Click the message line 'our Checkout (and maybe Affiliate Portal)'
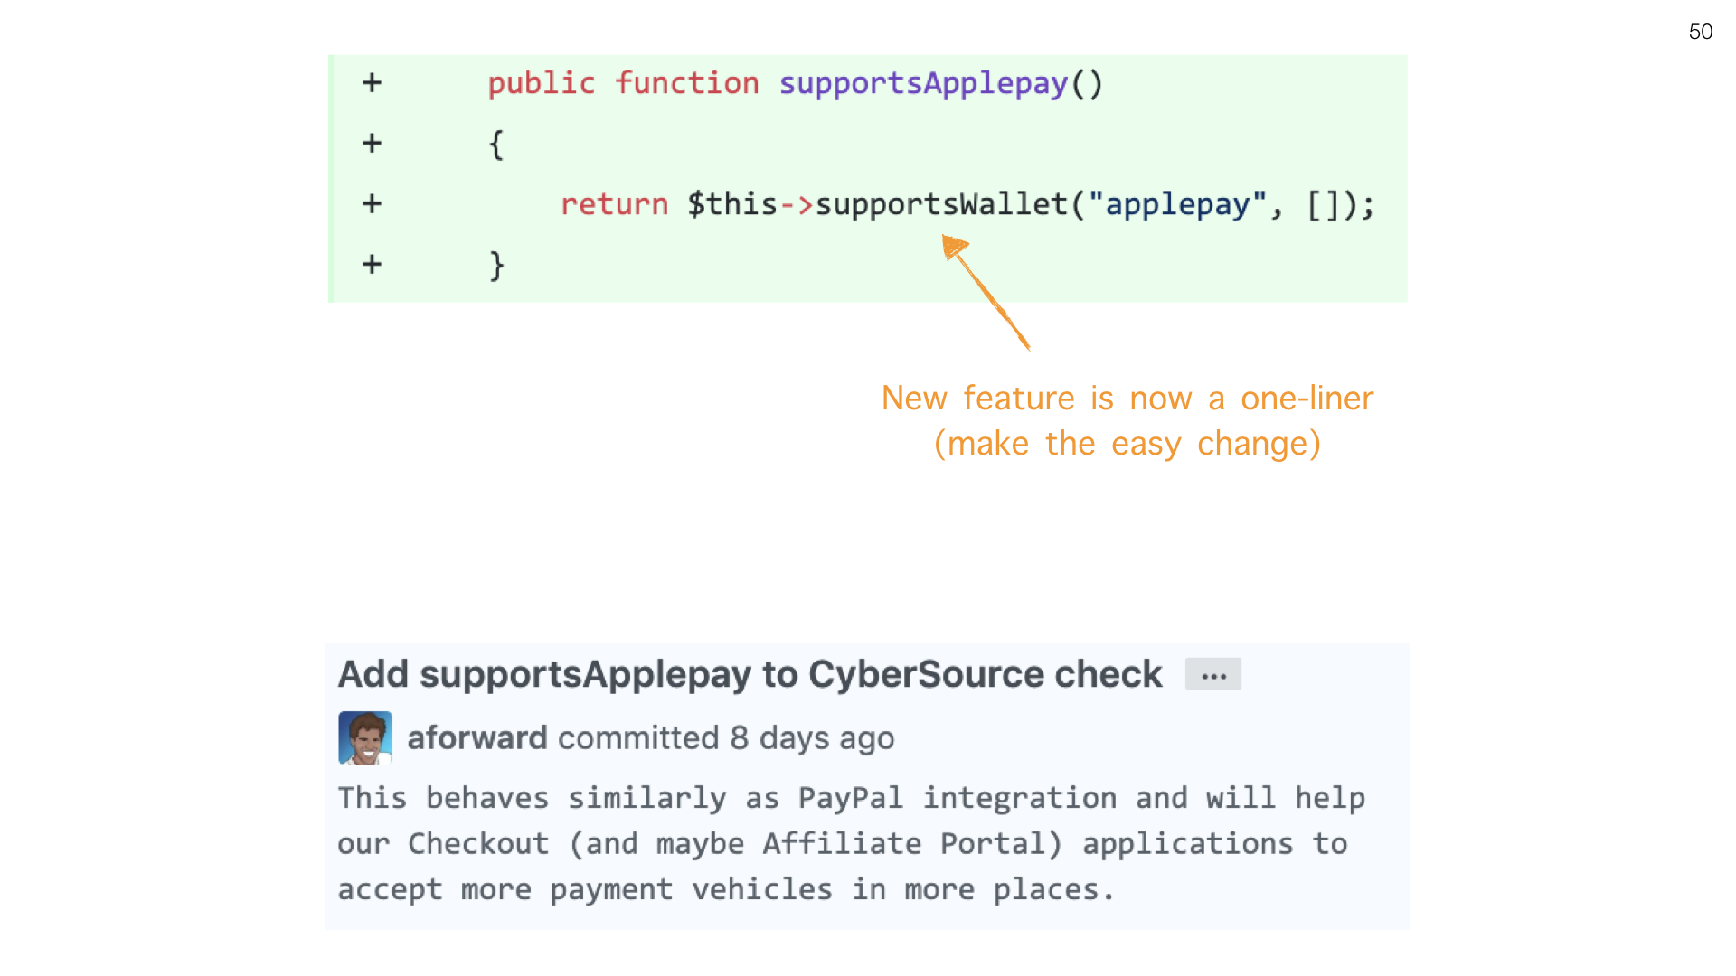The image size is (1736, 976). coord(842,844)
